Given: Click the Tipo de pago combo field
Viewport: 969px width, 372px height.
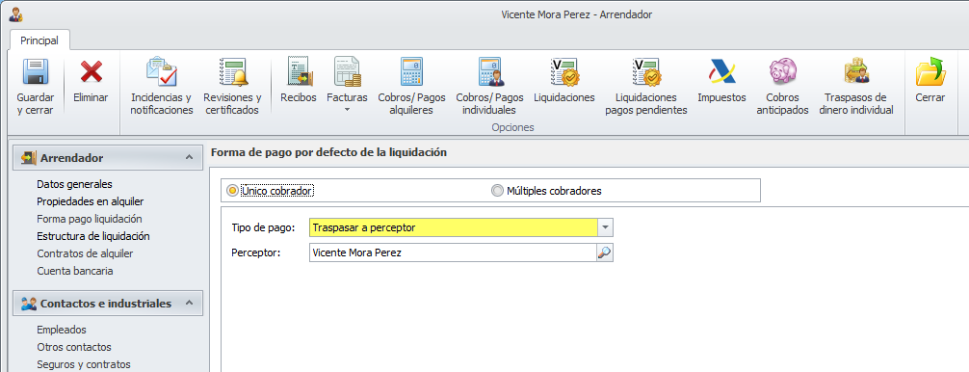Looking at the screenshot, I should (x=454, y=228).
